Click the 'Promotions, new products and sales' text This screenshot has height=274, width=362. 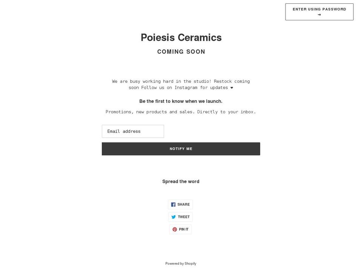tap(181, 112)
